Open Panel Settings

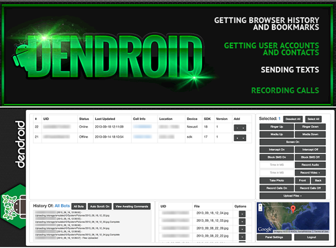[x=274, y=237]
